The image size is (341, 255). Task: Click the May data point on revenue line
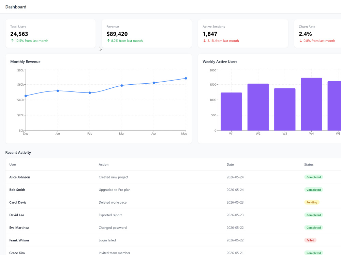click(x=186, y=79)
